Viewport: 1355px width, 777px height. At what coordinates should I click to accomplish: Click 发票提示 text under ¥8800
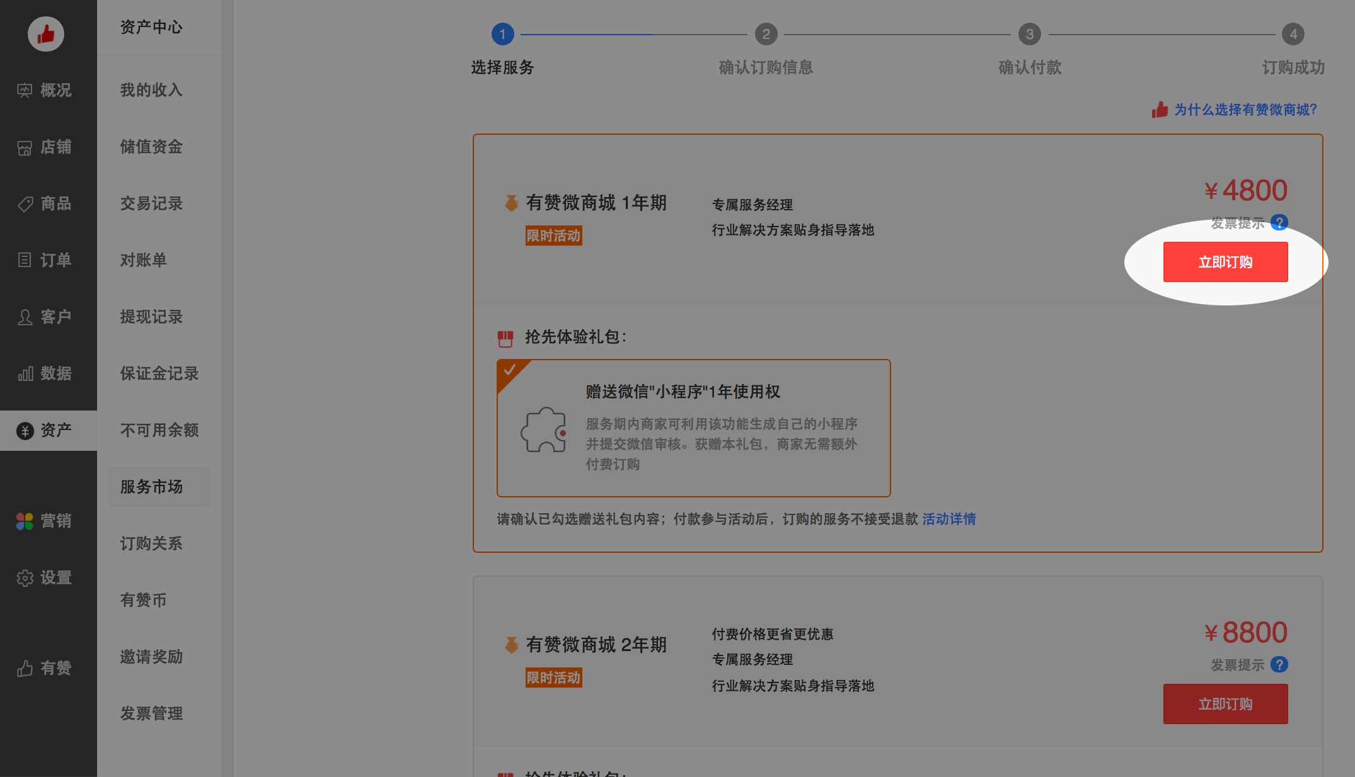[x=1237, y=665]
